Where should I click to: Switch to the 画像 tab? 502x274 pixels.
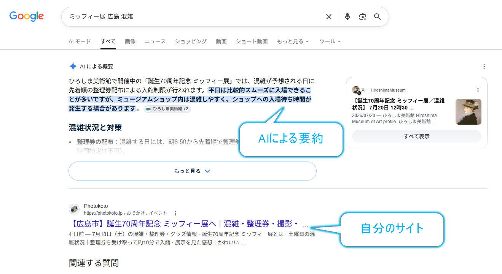(x=130, y=41)
